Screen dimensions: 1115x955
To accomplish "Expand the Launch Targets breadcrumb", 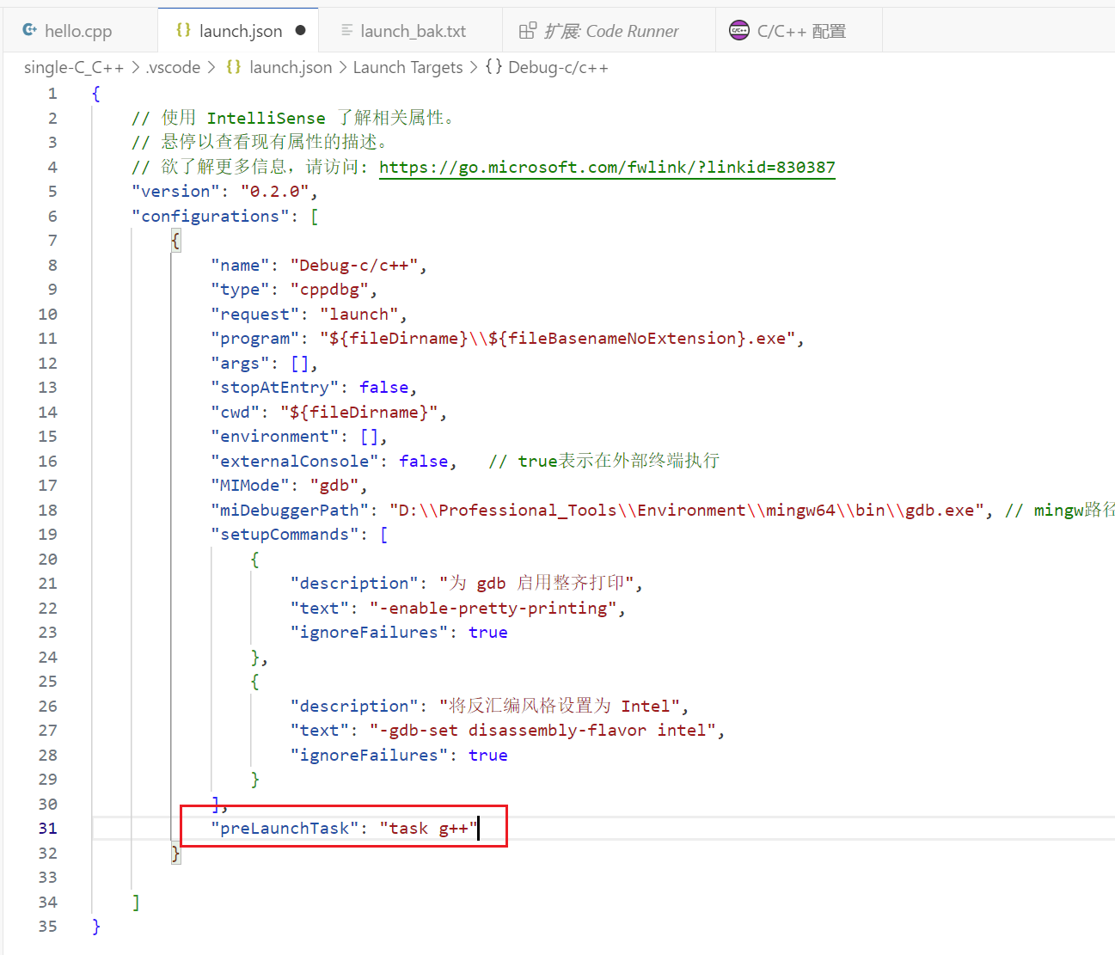I will coord(407,67).
